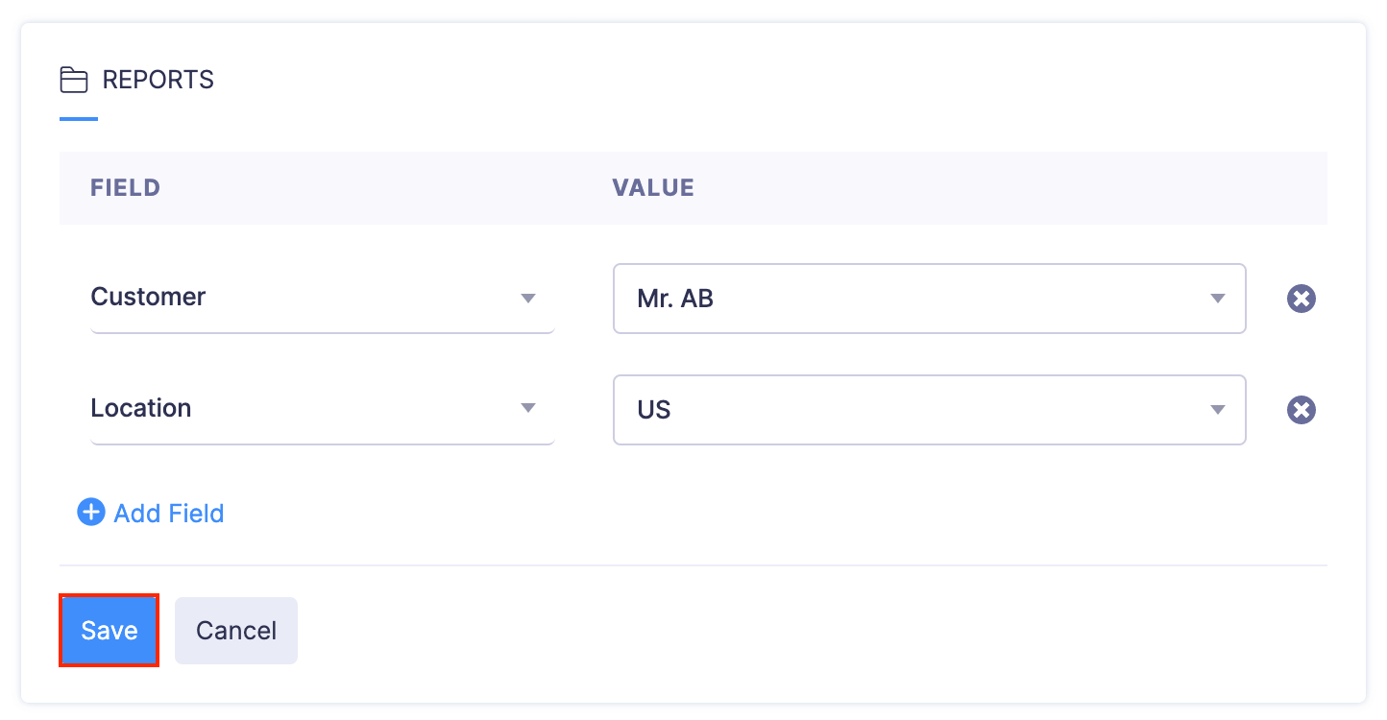
Task: Open the Location field selector
Action: pos(307,409)
